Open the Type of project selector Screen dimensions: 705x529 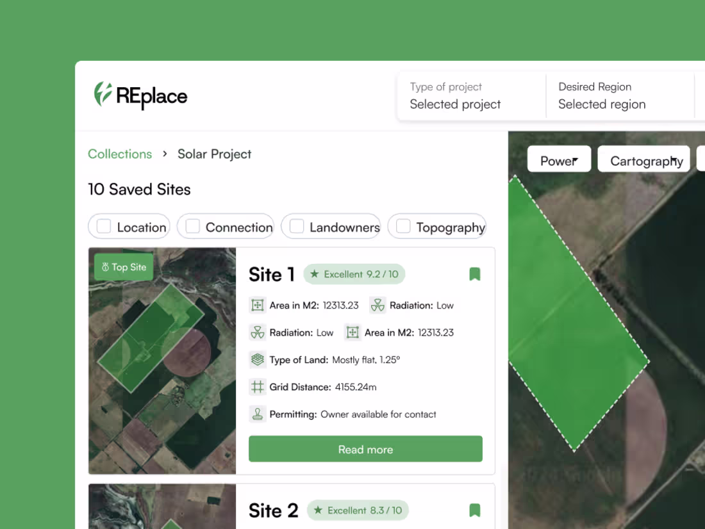pos(455,96)
